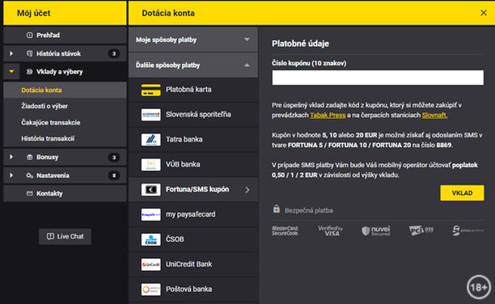Click the Verified by VISA logo
This screenshot has width=495, height=304.
(330, 230)
